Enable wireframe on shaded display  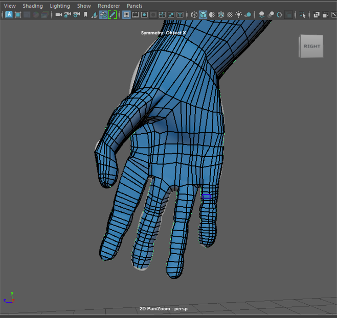click(221, 15)
